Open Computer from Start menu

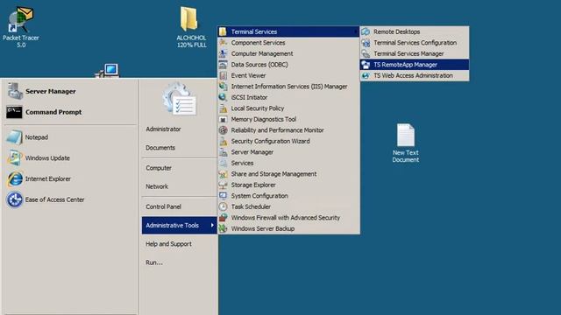click(159, 168)
